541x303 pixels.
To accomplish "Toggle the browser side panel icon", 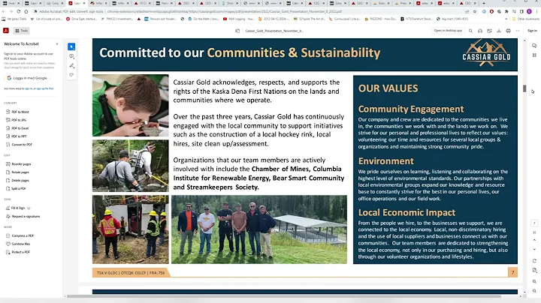I will tap(521, 11).
